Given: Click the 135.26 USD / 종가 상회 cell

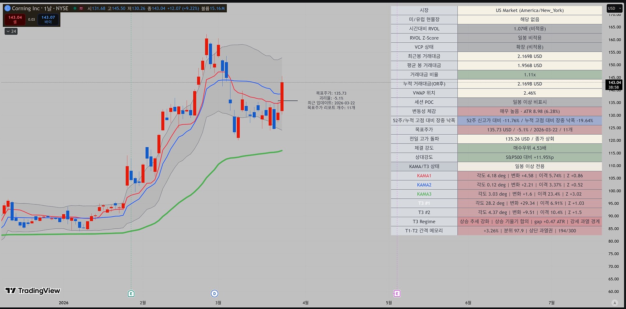Looking at the screenshot, I should (529, 139).
